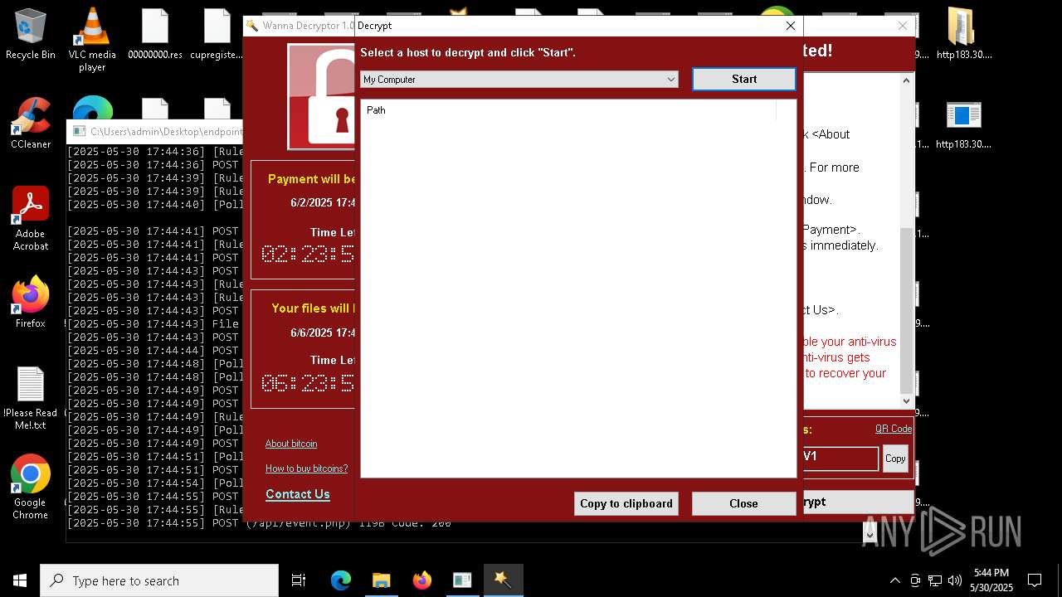Open the !Please Read Me!.txt file

pyautogui.click(x=31, y=399)
